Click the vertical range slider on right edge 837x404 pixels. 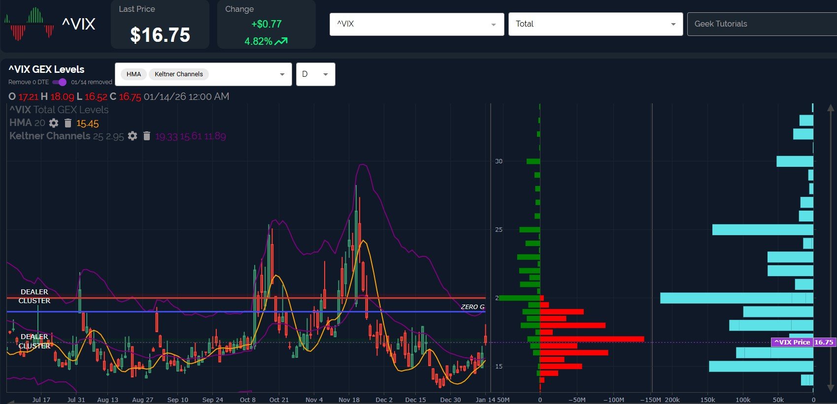point(831,248)
